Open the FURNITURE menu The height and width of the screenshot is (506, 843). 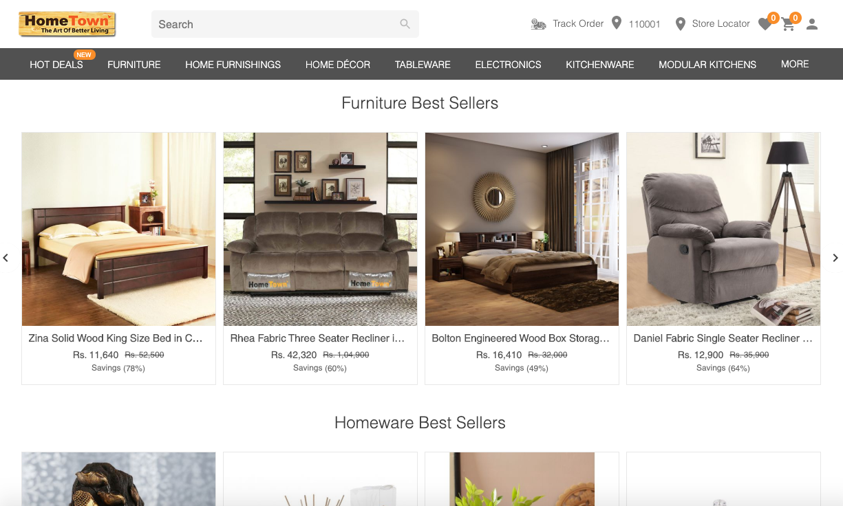[134, 65]
